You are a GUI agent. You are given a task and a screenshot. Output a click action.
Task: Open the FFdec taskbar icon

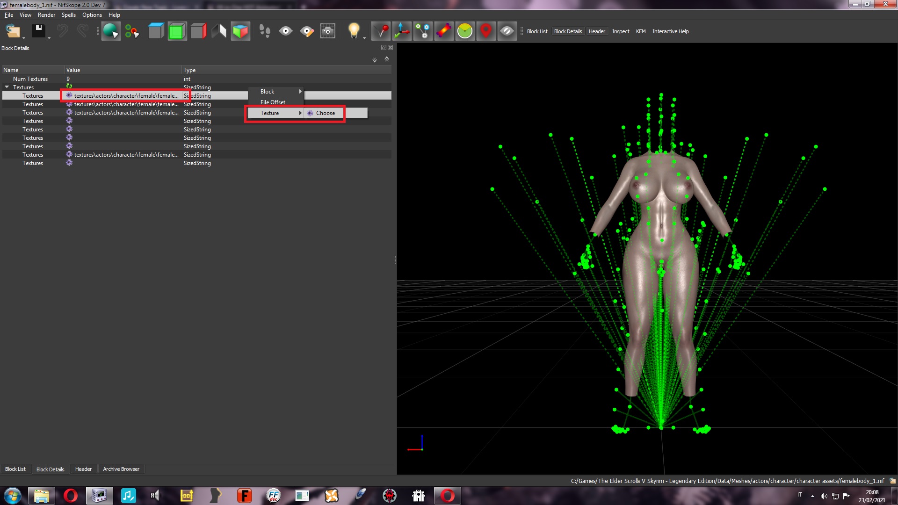[x=273, y=496]
